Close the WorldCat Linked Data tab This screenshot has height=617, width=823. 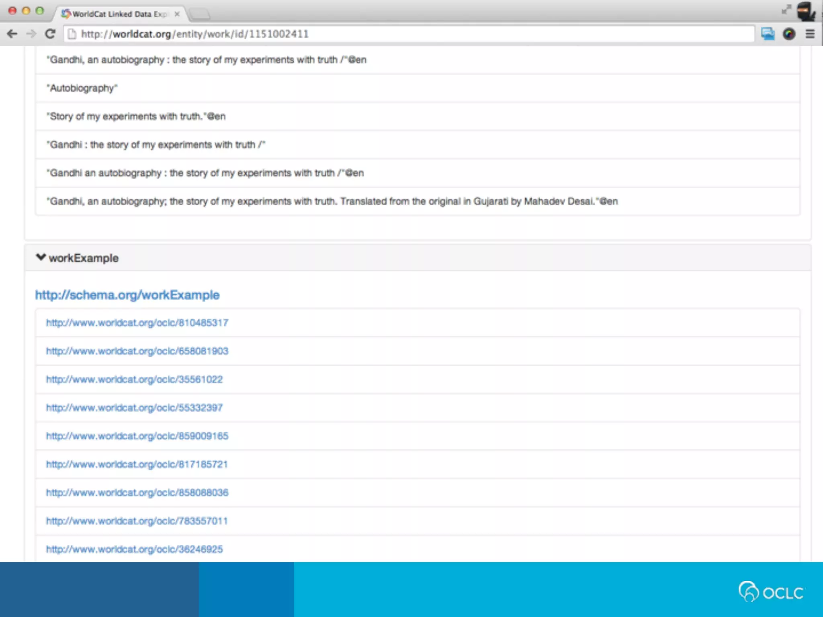[177, 14]
